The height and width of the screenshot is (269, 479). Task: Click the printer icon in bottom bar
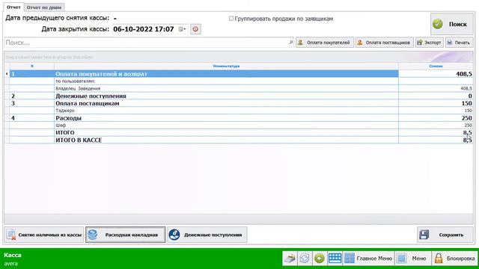290,259
